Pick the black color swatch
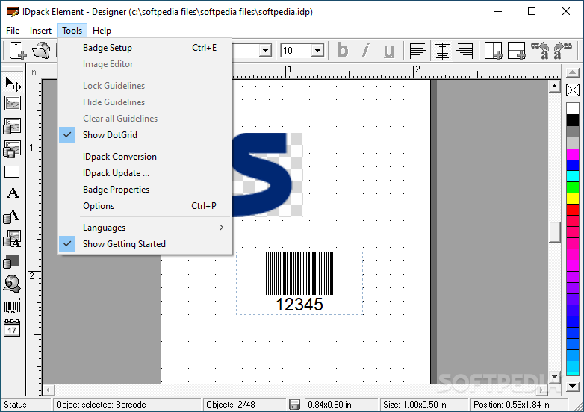584x412 pixels. pyautogui.click(x=573, y=120)
